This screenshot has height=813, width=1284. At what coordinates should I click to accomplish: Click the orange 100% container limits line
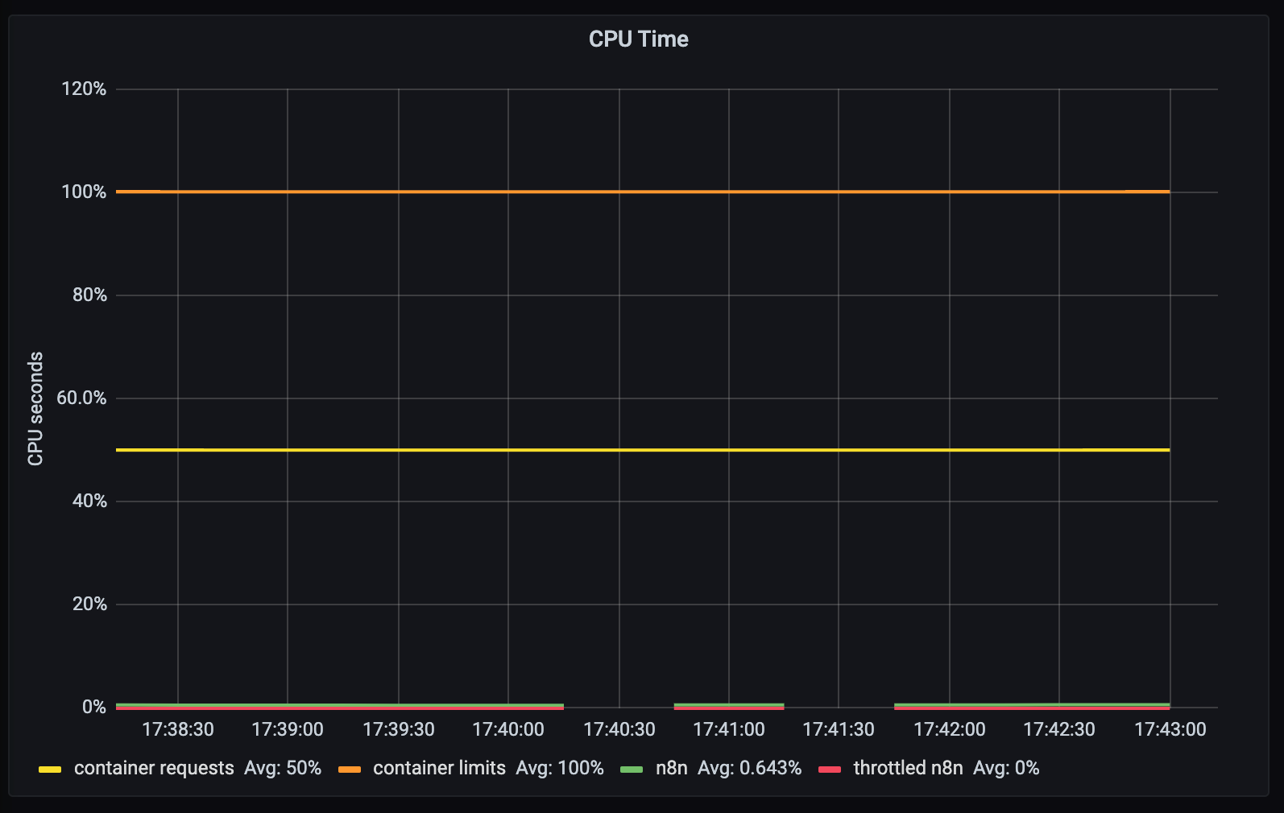643,192
